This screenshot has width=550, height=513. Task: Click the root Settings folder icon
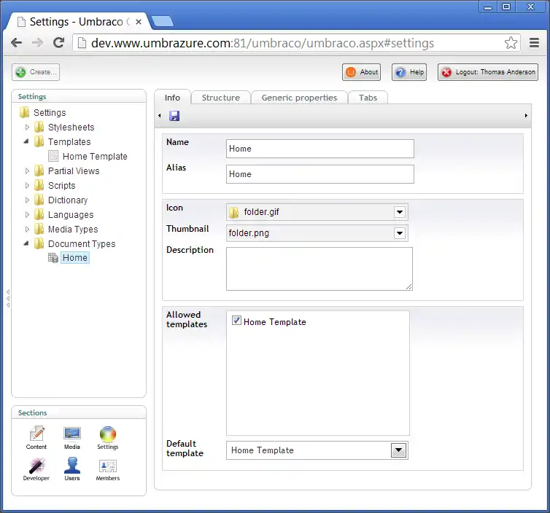[x=25, y=112]
